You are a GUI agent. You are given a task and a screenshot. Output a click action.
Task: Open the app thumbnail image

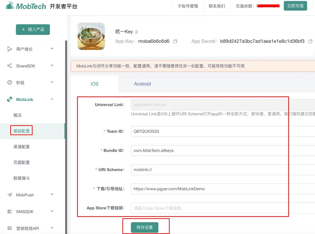(x=91, y=36)
